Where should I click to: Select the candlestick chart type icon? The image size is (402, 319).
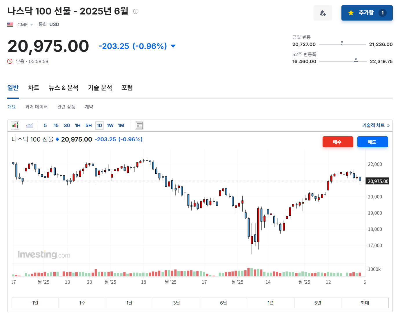[15, 125]
